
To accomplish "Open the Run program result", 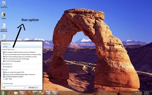I will click(22, 47).
